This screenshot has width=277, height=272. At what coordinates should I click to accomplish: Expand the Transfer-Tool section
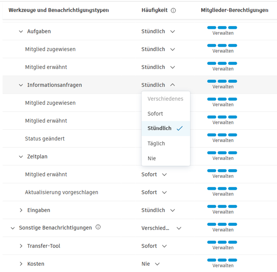point(21,246)
